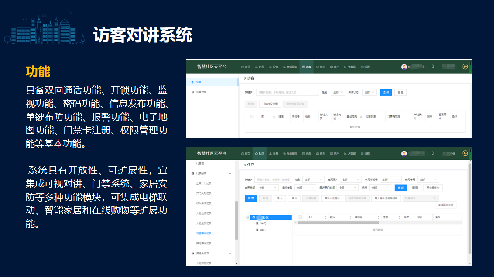Click blue 查询 button in 访客 page
Image resolution: width=494 pixels, height=277 pixels.
point(386,92)
